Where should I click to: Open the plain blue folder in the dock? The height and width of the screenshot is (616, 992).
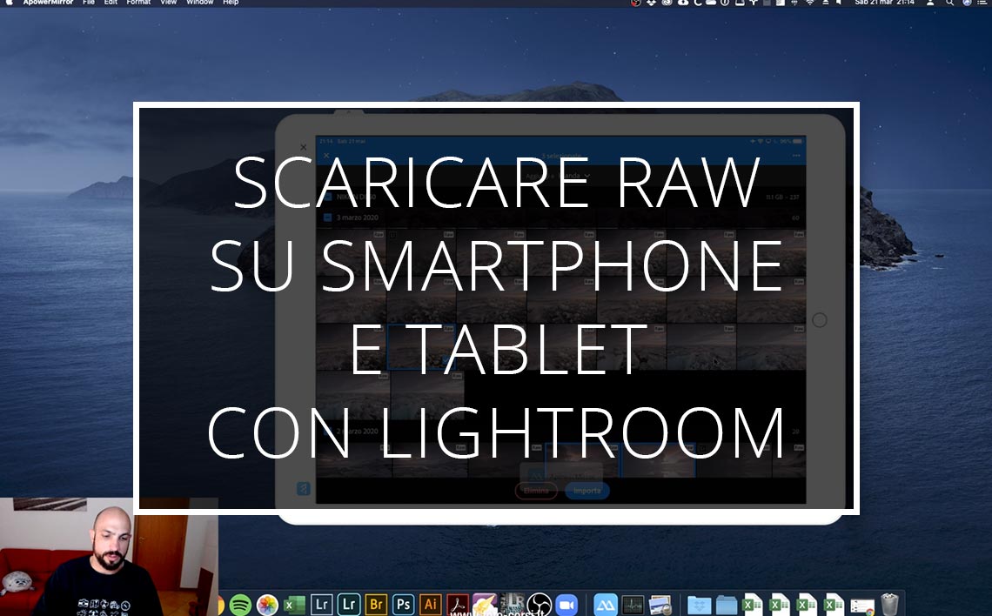(727, 606)
